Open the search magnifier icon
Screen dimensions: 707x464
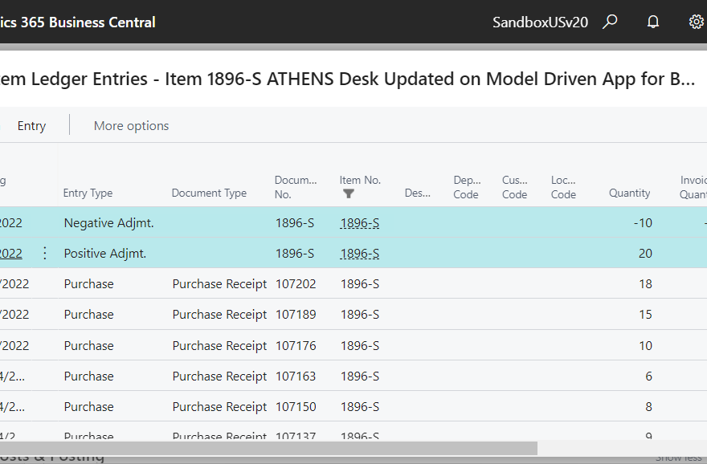coord(610,22)
